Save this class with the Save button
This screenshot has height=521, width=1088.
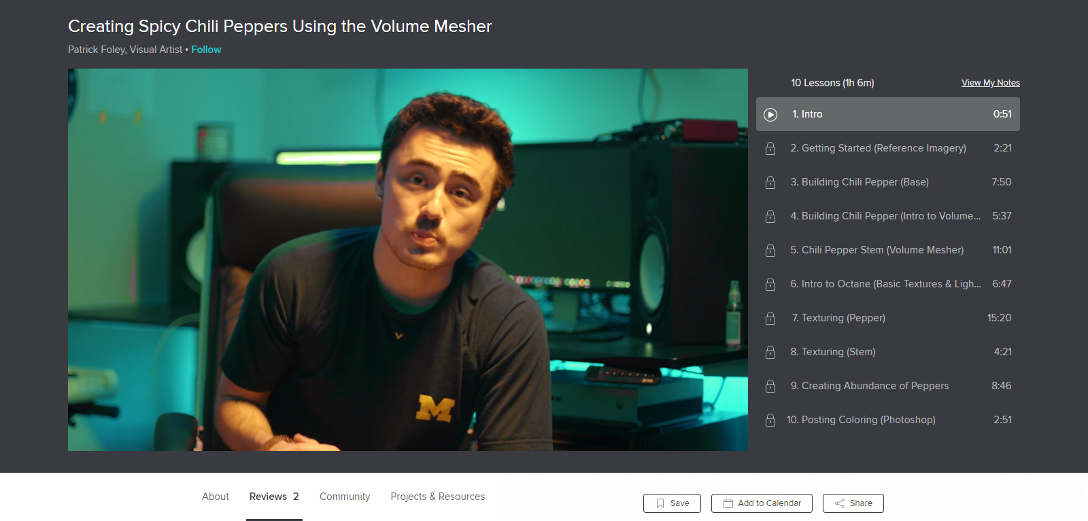[x=673, y=503]
